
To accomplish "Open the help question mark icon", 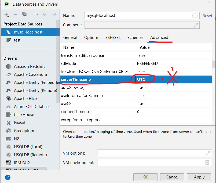I will coord(8,177).
